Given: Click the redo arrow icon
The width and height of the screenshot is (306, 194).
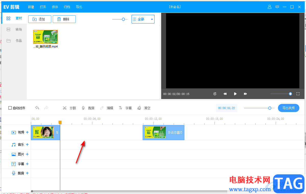Looking at the screenshot, I should click(x=46, y=108).
